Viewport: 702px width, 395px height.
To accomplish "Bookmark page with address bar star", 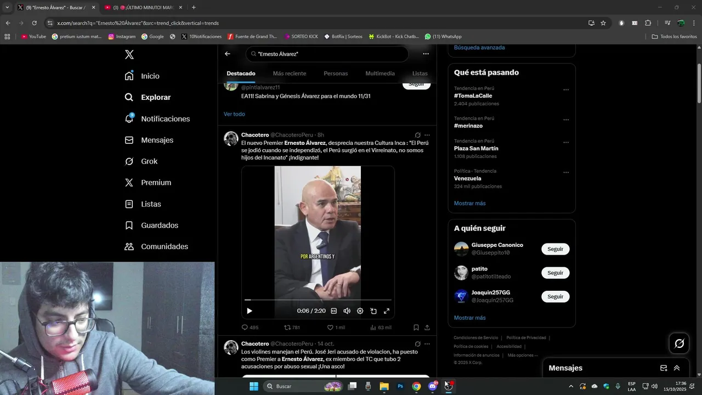I will 603,23.
